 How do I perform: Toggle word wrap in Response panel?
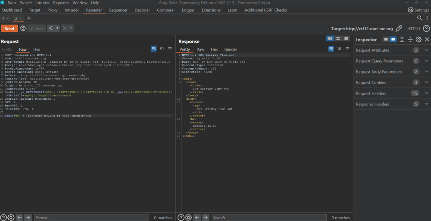(331, 49)
